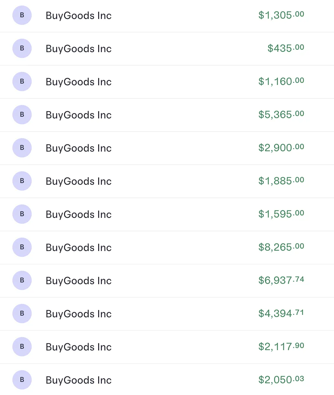Click the $1,305.00 amount
This screenshot has height=395, width=334.
(281, 15)
